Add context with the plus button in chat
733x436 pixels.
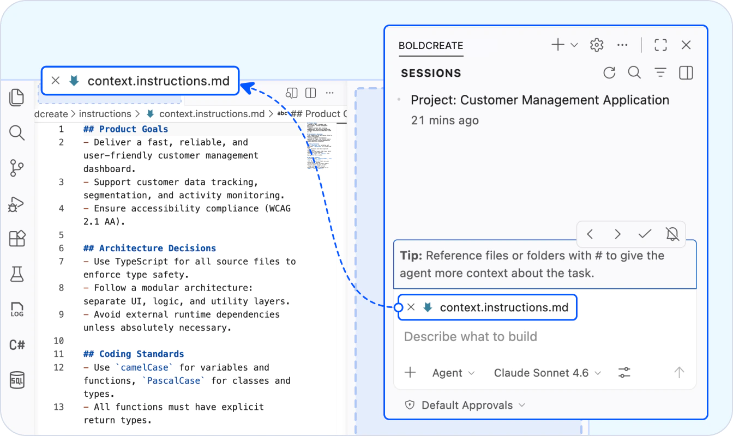coord(410,373)
